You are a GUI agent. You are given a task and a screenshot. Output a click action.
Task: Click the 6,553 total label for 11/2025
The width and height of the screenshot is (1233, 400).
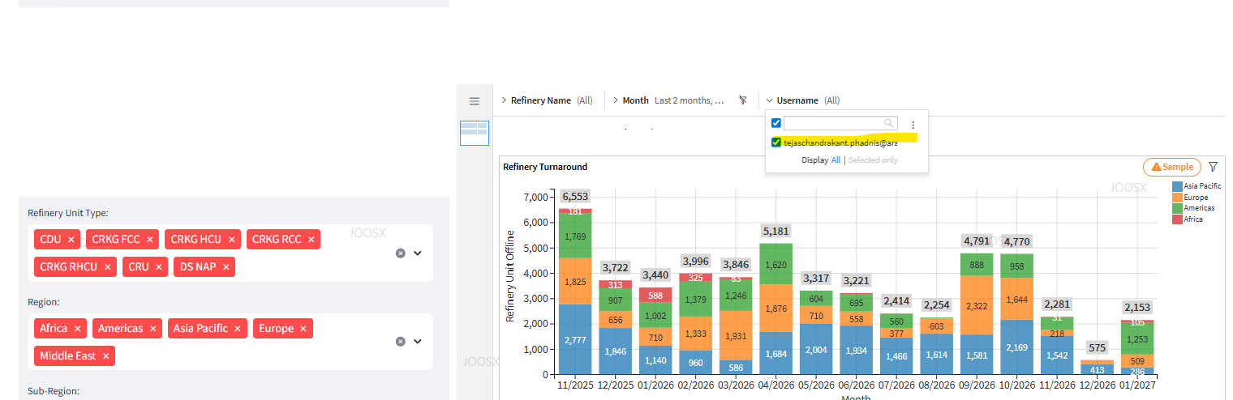point(575,197)
